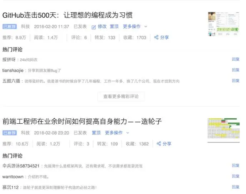Reply to tianshaojie's comment
The height and width of the screenshot is (194, 246).
(236, 70)
